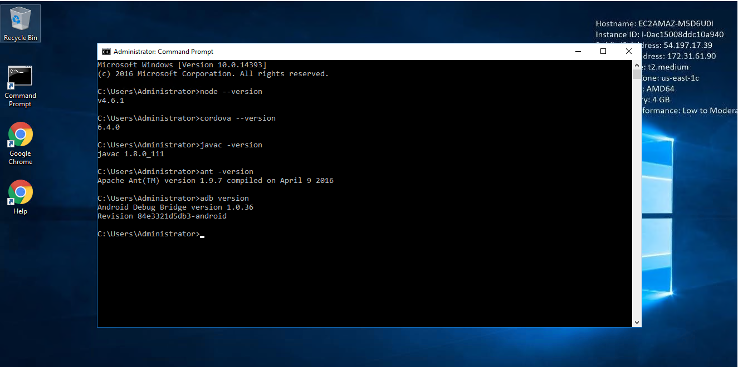Click the Help Chrome shortcut icon
The image size is (738, 367).
21,197
